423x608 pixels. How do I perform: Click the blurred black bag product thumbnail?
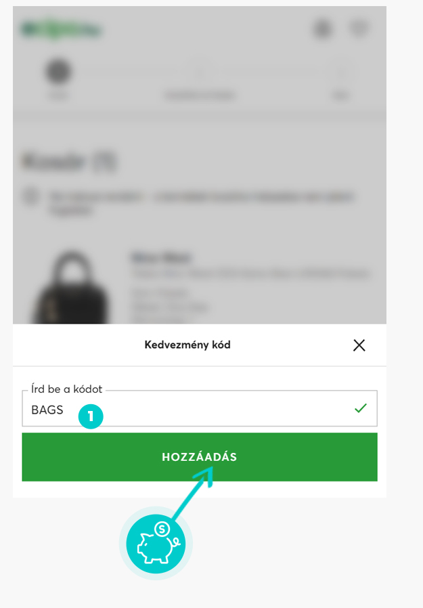[x=72, y=288]
